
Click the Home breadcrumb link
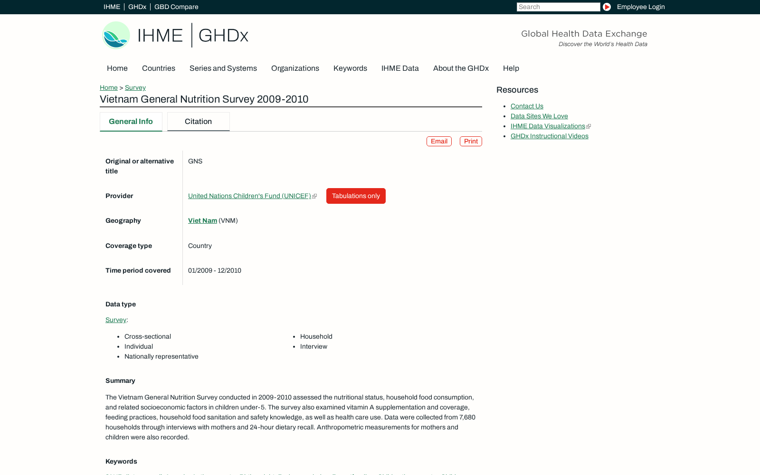point(109,87)
